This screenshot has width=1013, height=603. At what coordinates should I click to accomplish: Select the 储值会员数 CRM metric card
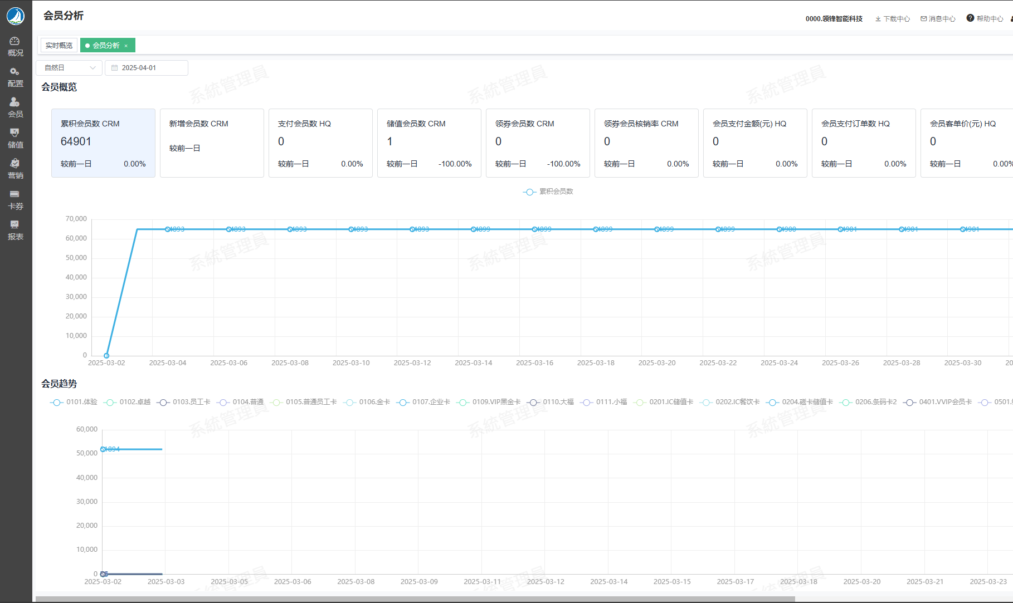pyautogui.click(x=429, y=143)
